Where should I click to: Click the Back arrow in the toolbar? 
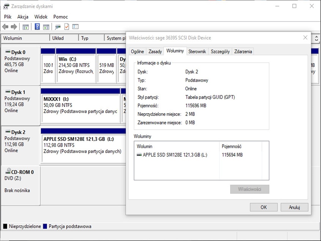click(x=5, y=27)
